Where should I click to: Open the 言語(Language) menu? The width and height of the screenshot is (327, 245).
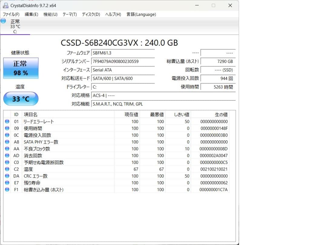pos(141,14)
